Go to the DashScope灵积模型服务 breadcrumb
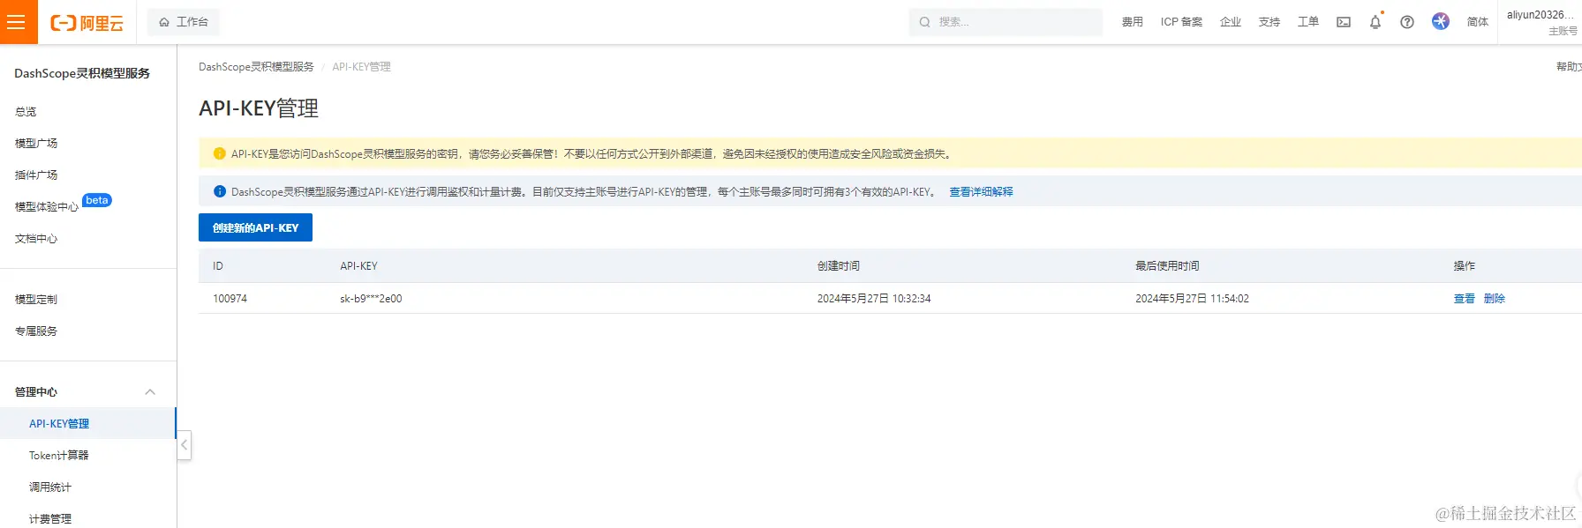The height and width of the screenshot is (528, 1582). click(256, 67)
